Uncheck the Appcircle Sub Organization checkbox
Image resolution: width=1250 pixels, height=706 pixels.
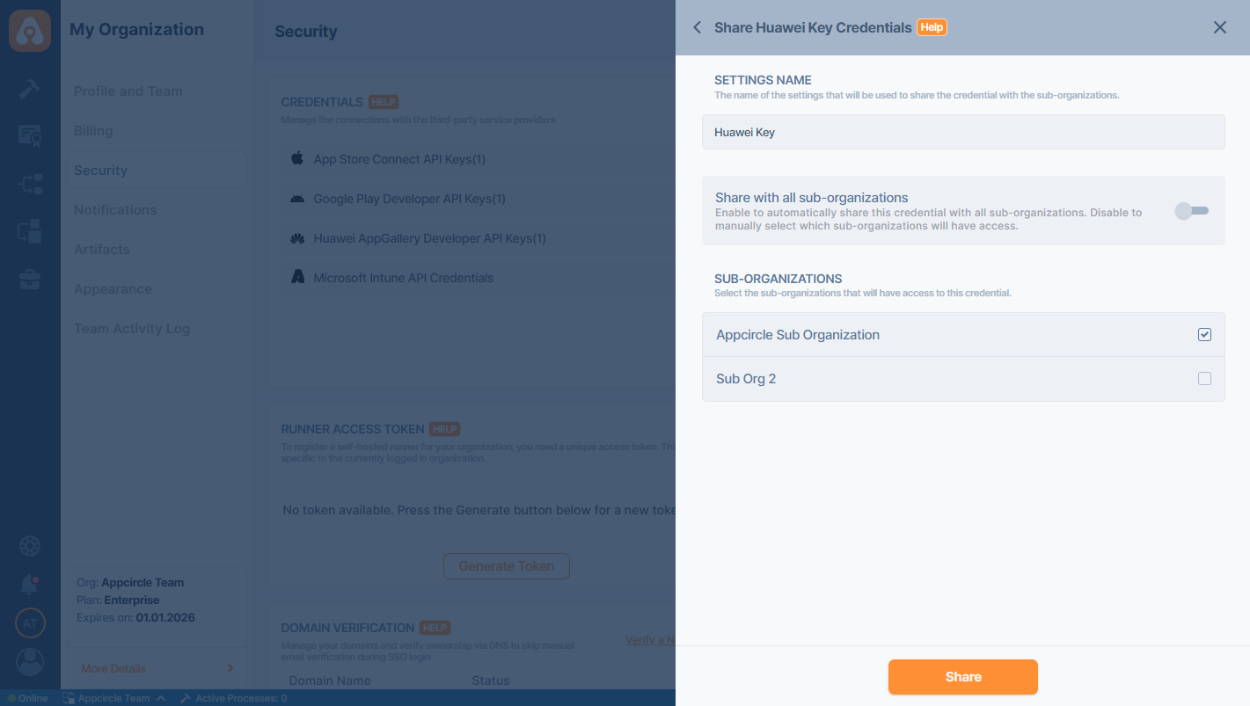coord(1204,335)
